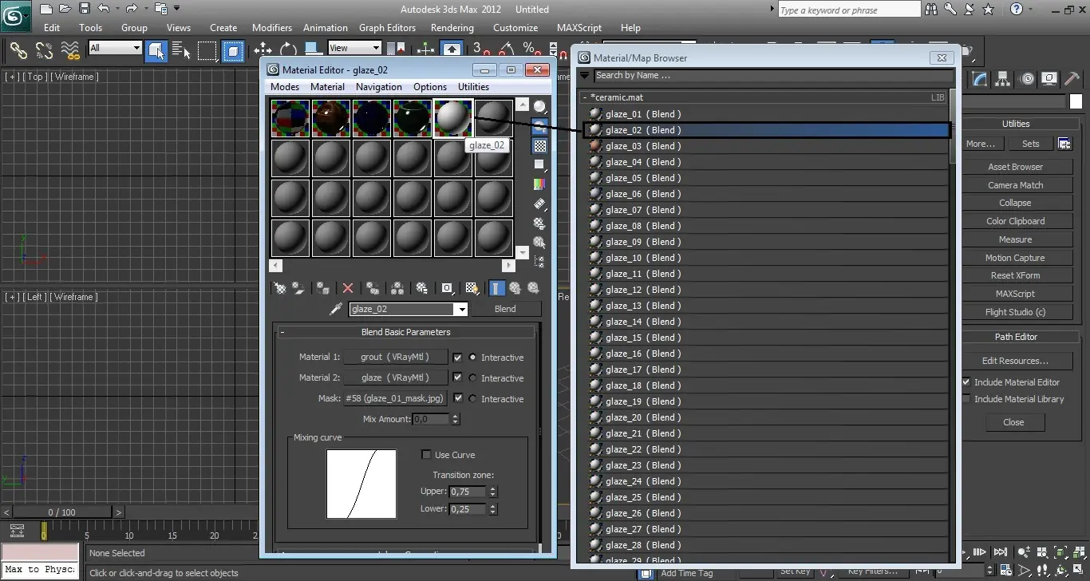Open the Select by Name list tool
This screenshot has height=581, width=1090.
182,50
